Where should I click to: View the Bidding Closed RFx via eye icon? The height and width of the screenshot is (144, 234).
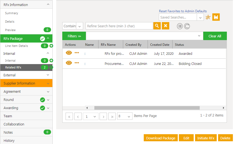69,63
